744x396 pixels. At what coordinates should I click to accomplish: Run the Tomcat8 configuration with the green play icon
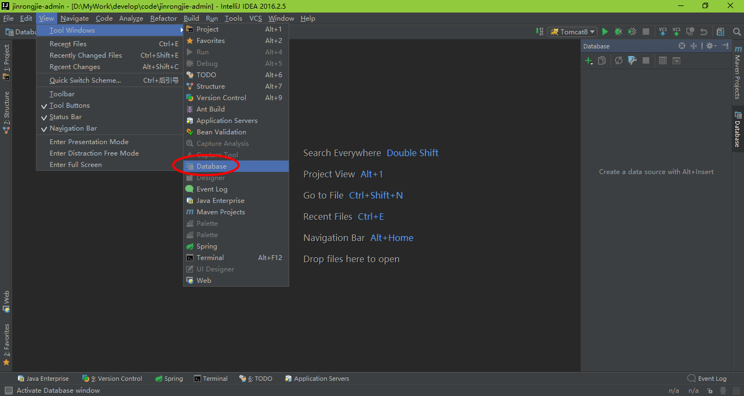(x=605, y=32)
